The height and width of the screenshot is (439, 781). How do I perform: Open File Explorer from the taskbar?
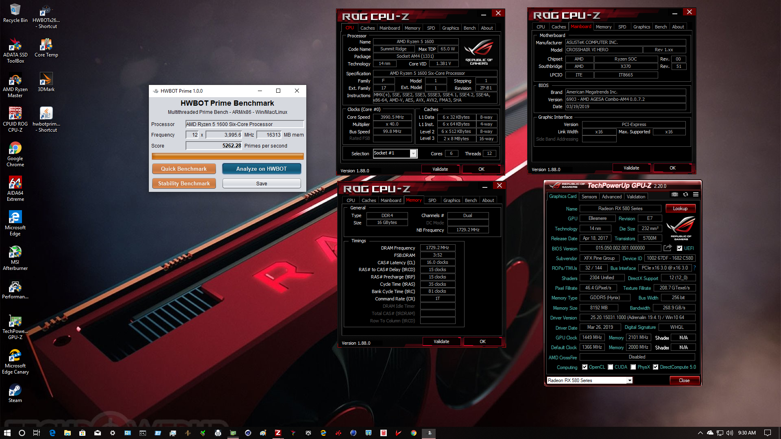(x=67, y=433)
